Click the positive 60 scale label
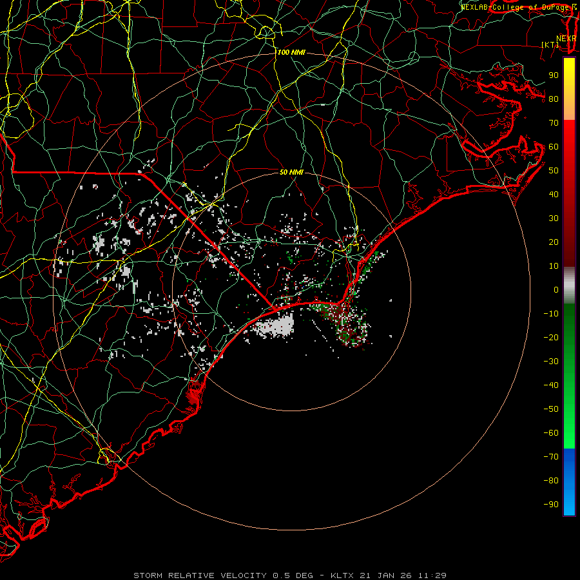Screen dimensions: 580x580 [554, 147]
